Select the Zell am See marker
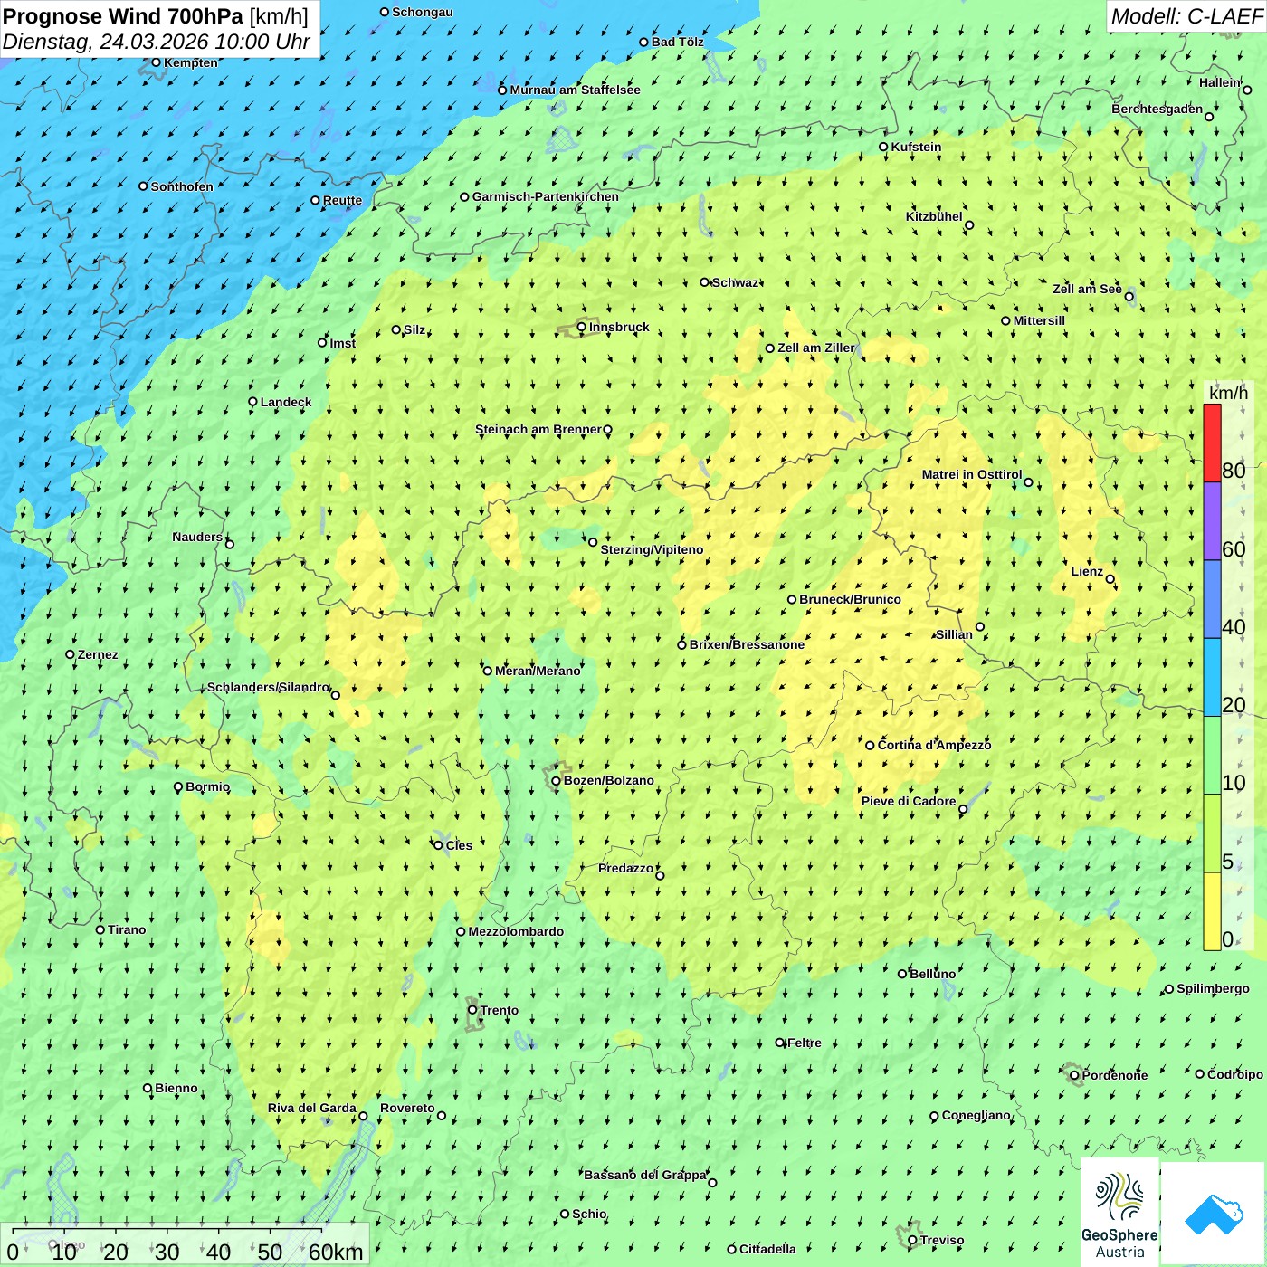This screenshot has height=1267, width=1267. pos(1129,296)
